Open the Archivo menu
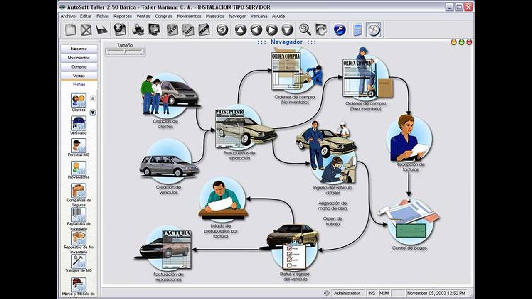 point(68,16)
